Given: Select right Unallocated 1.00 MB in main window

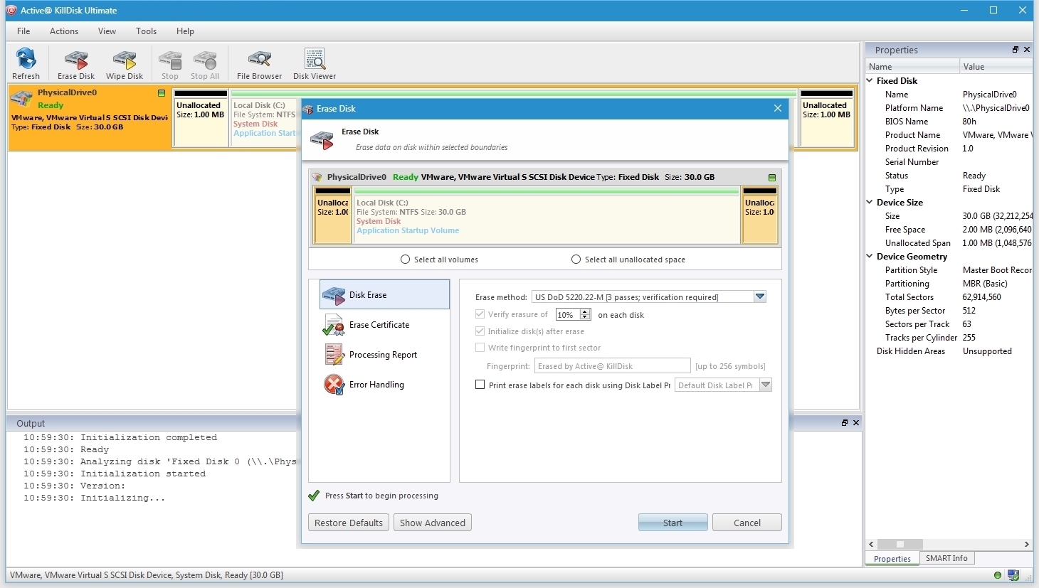Looking at the screenshot, I should pyautogui.click(x=827, y=118).
